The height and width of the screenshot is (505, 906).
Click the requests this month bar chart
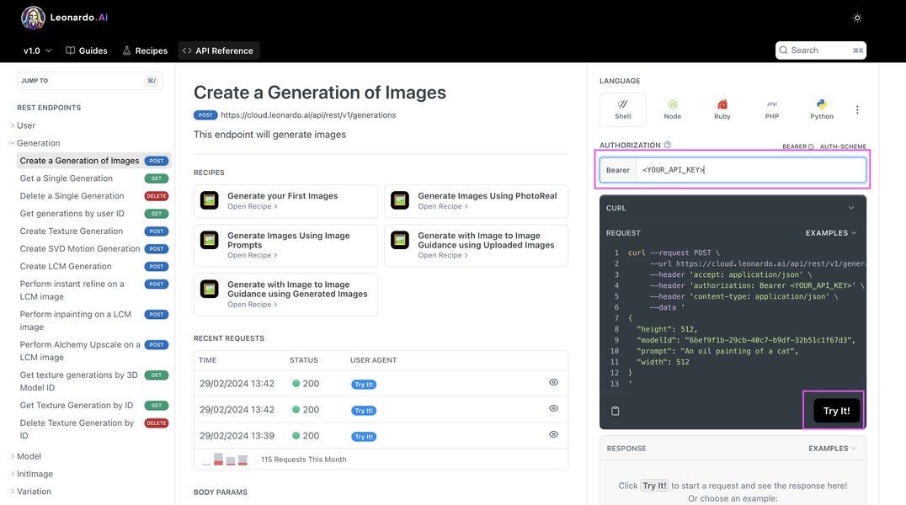coord(225,460)
